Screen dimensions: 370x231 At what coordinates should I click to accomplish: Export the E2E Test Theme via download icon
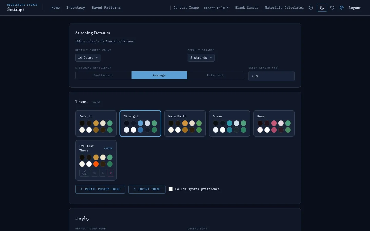point(103,173)
